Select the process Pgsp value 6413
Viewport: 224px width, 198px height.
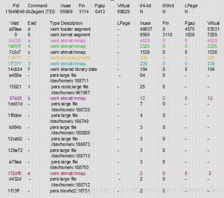[100, 12]
